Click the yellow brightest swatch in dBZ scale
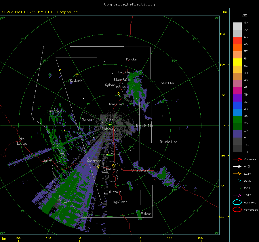259x242 pixels. (237, 62)
